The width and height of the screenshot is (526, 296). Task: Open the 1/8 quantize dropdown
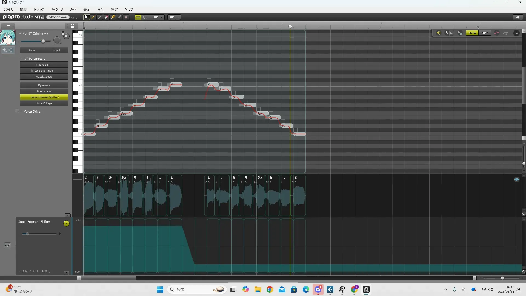point(162,17)
